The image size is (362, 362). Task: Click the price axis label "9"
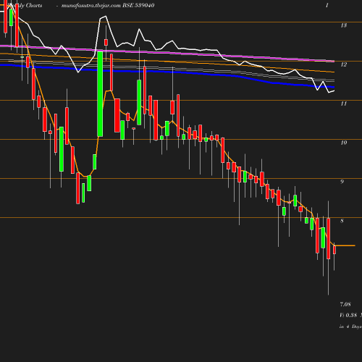point(342,182)
